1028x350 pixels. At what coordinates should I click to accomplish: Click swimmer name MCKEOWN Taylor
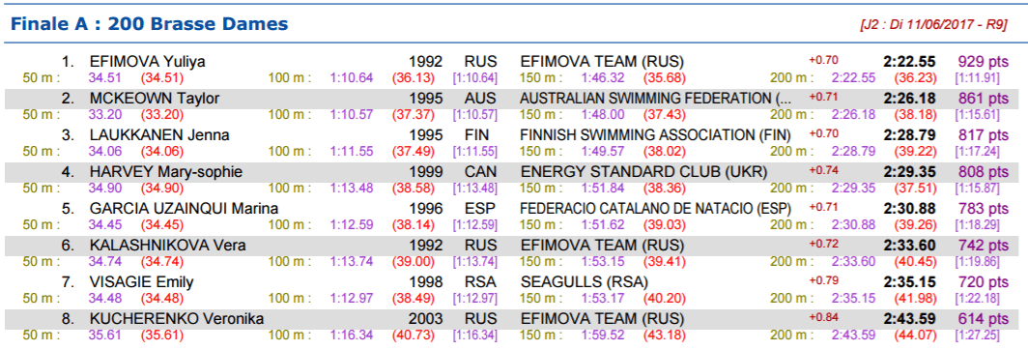(x=154, y=99)
